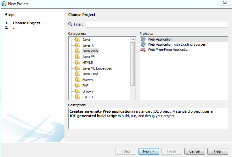Choose Web Application with Existing Sources

tap(176, 44)
